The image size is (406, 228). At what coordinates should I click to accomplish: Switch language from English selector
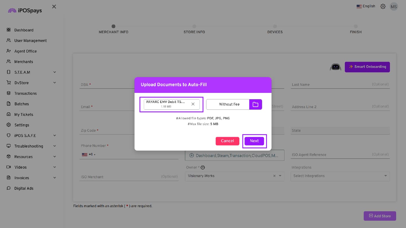click(366, 6)
